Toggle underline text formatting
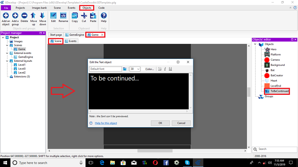Image resolution: width=298 pixels, height=167 pixels. 170,69
